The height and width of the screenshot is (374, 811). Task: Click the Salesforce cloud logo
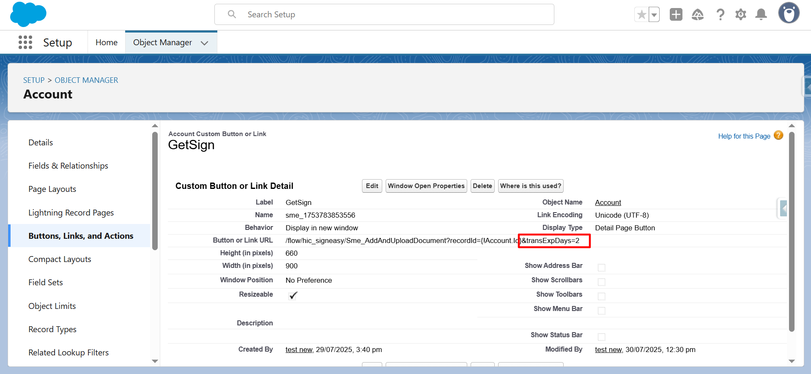(28, 14)
